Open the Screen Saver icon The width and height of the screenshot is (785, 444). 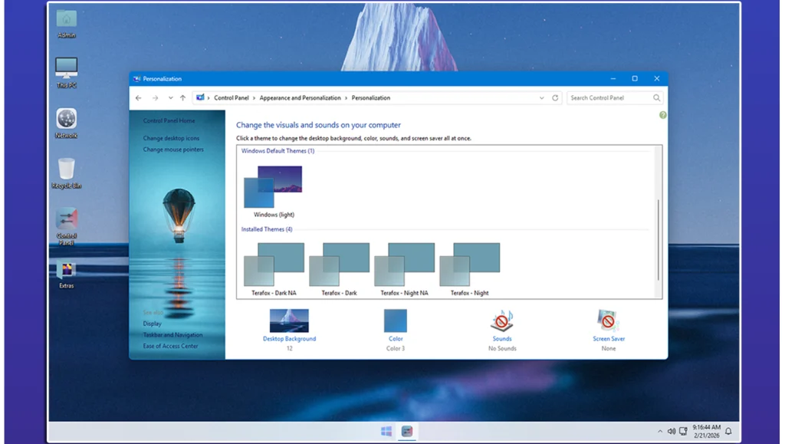coord(609,321)
